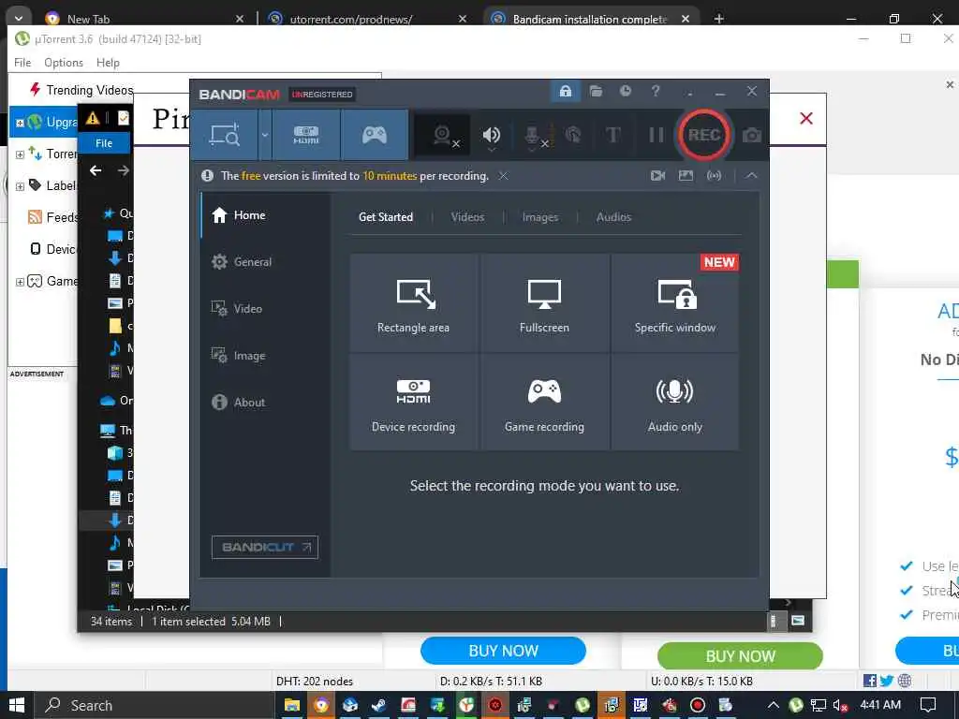959x719 pixels.
Task: Collapse the Bandicam panel with the chevron up
Action: click(x=751, y=176)
